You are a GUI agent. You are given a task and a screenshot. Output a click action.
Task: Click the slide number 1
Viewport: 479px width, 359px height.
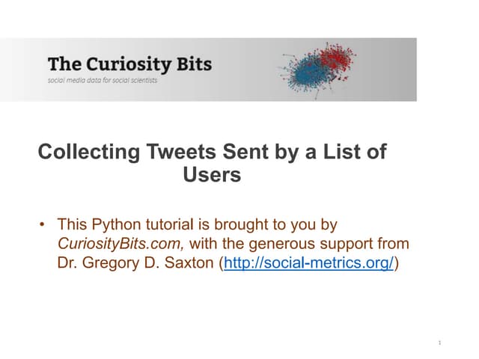pos(439,343)
